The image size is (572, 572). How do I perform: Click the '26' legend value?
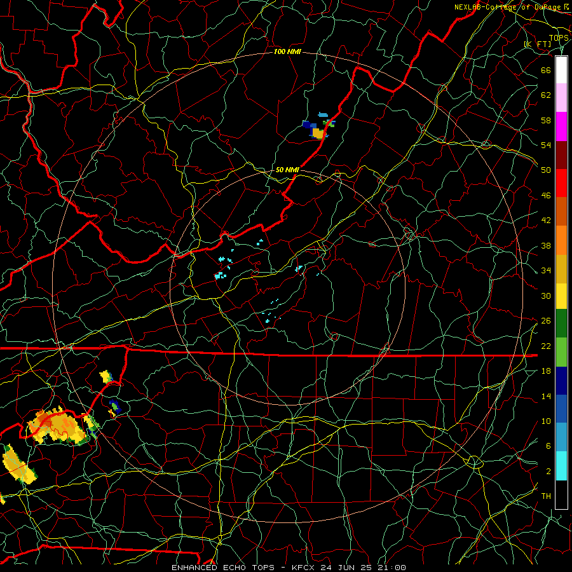coord(546,321)
